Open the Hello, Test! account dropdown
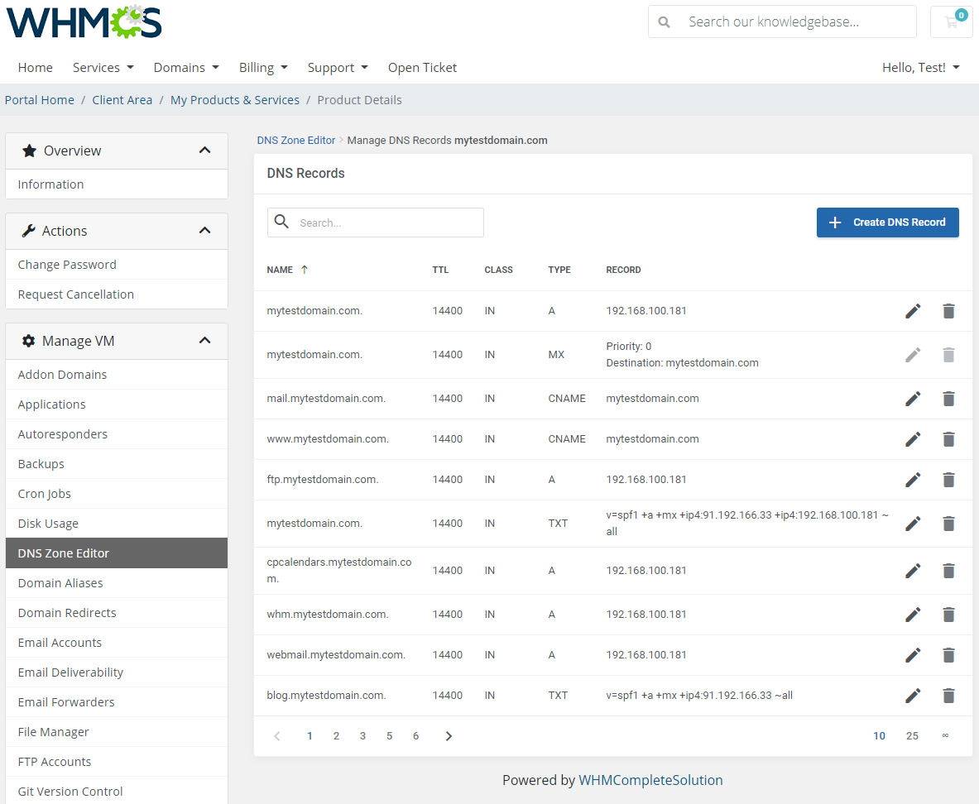 point(920,67)
